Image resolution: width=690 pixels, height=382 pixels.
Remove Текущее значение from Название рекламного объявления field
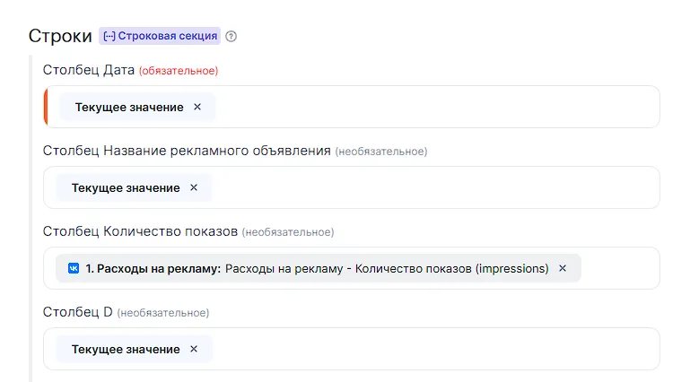point(194,187)
